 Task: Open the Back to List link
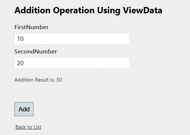pyautogui.click(x=28, y=127)
